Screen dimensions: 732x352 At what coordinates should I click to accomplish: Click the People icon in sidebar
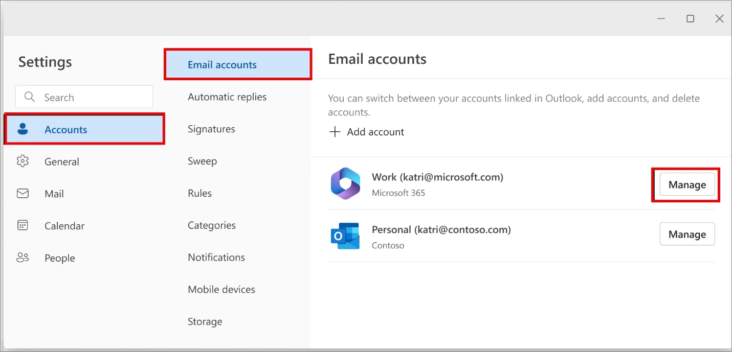click(x=23, y=258)
